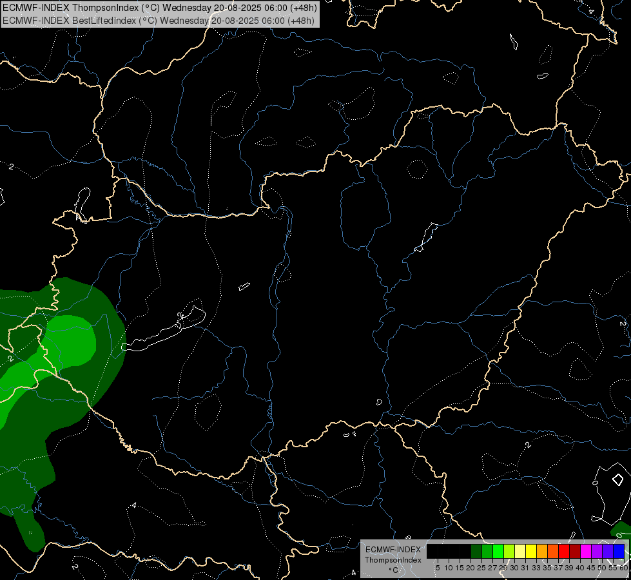Click the magenta 40–45 legend swatch
This screenshot has width=631, height=580.
click(x=586, y=551)
